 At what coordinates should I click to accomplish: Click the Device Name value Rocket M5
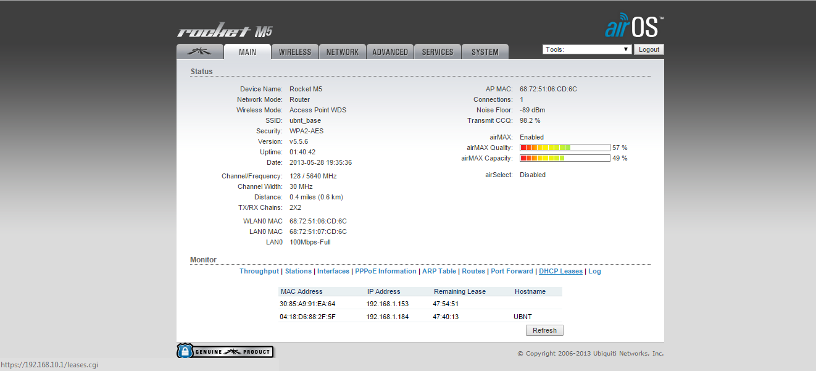[306, 89]
